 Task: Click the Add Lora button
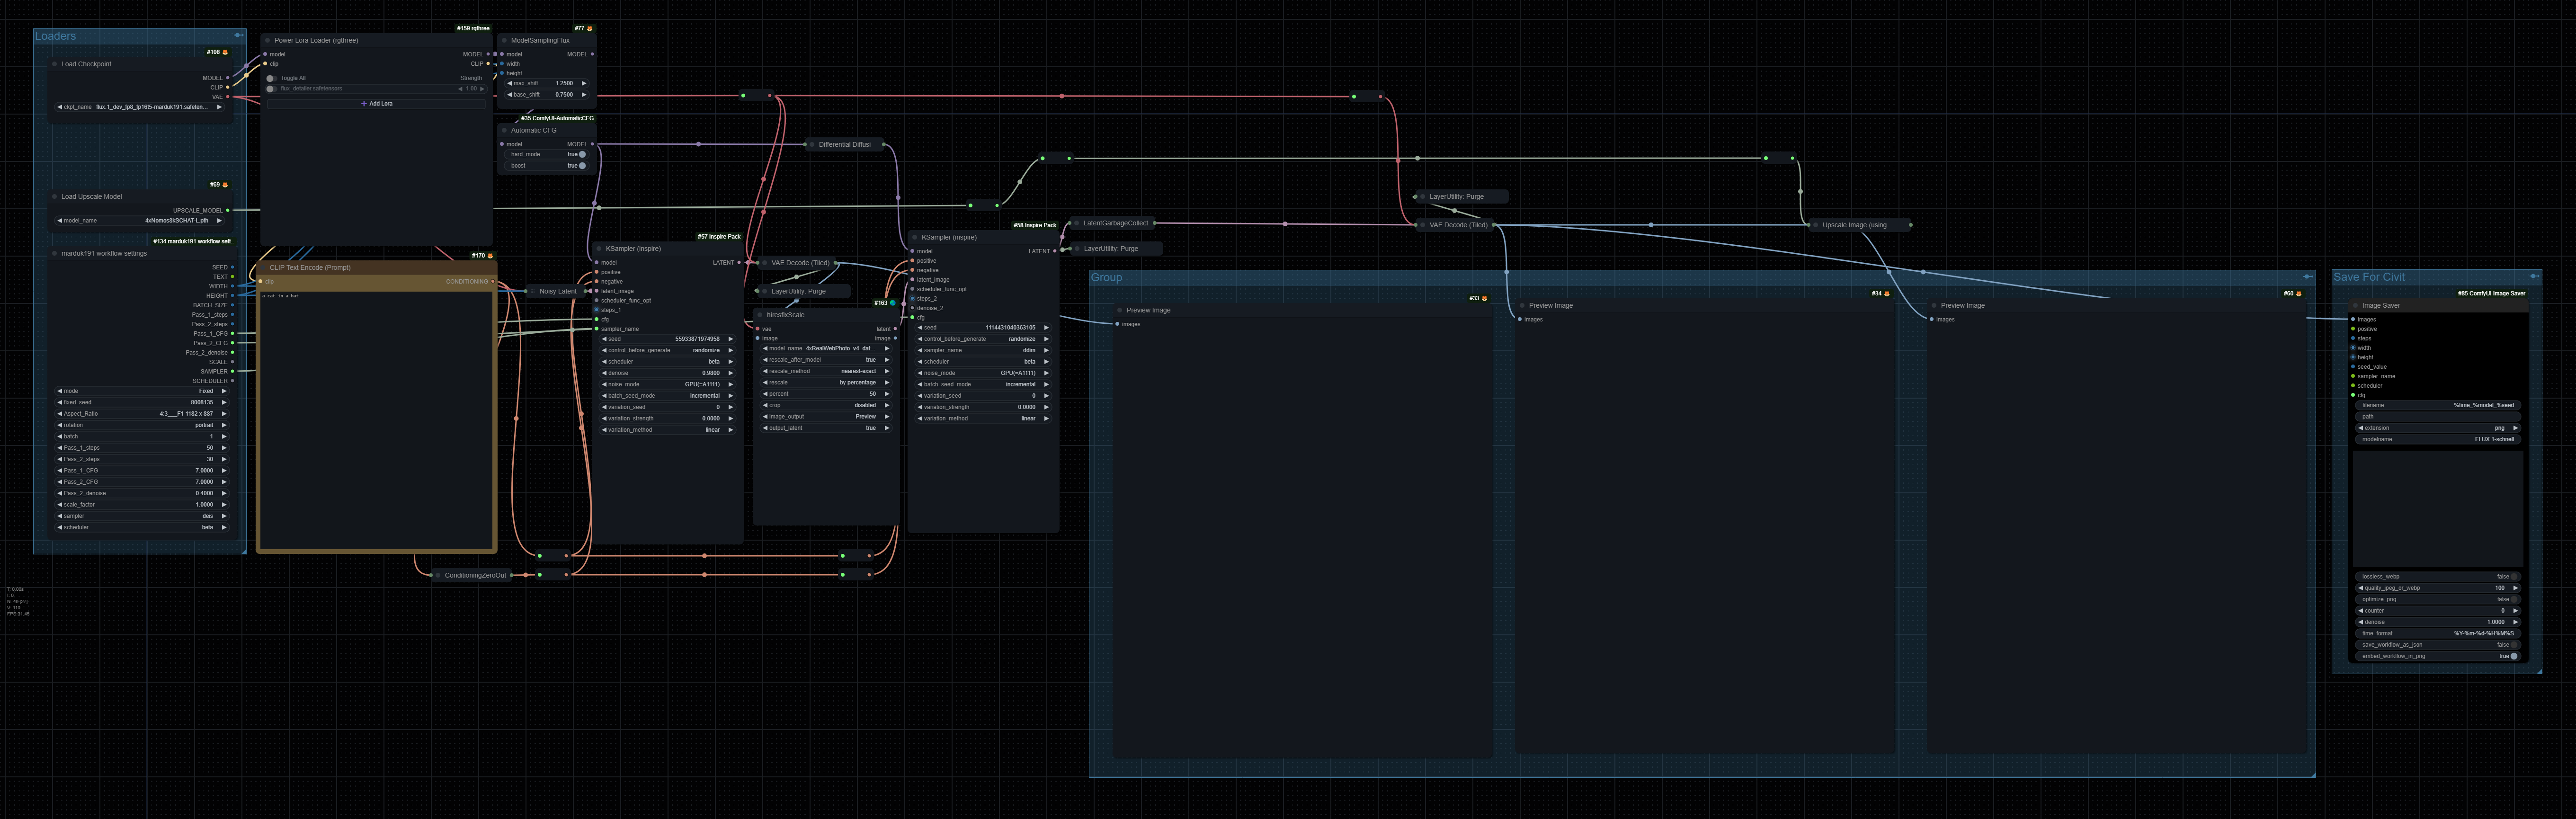click(377, 104)
